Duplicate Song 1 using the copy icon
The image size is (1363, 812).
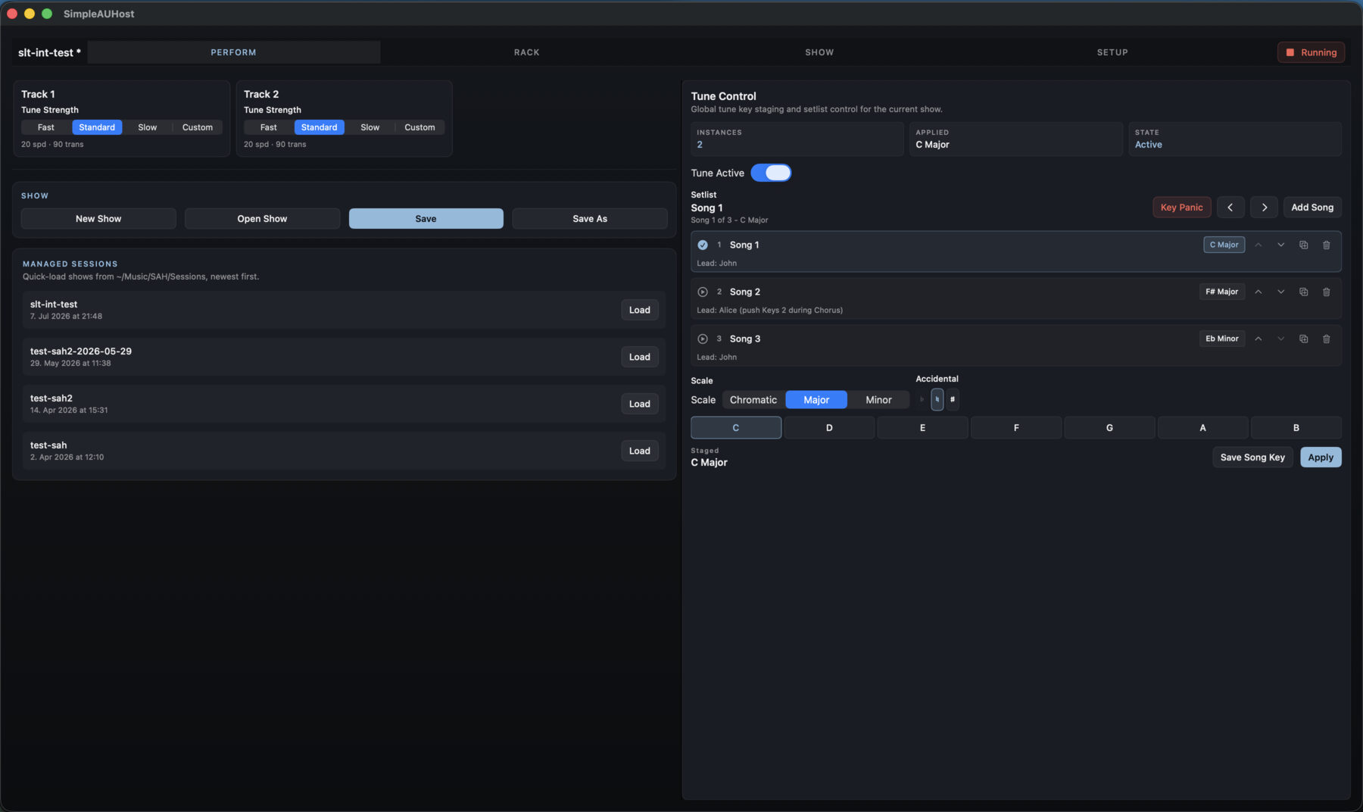[x=1303, y=245]
